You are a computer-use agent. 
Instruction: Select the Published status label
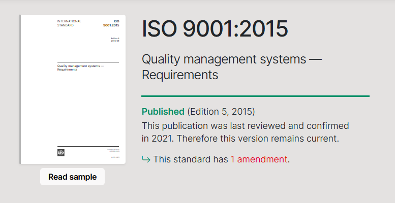pyautogui.click(x=163, y=112)
